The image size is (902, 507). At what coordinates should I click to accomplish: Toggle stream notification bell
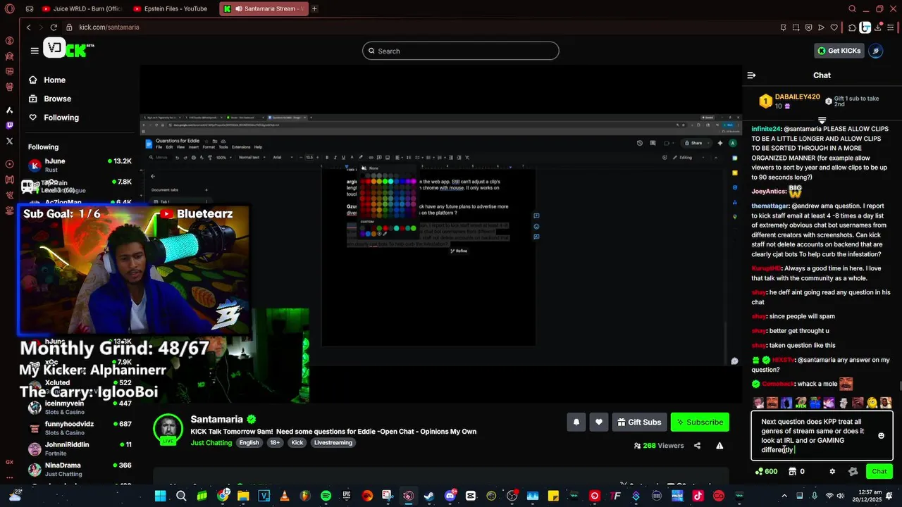[576, 422]
